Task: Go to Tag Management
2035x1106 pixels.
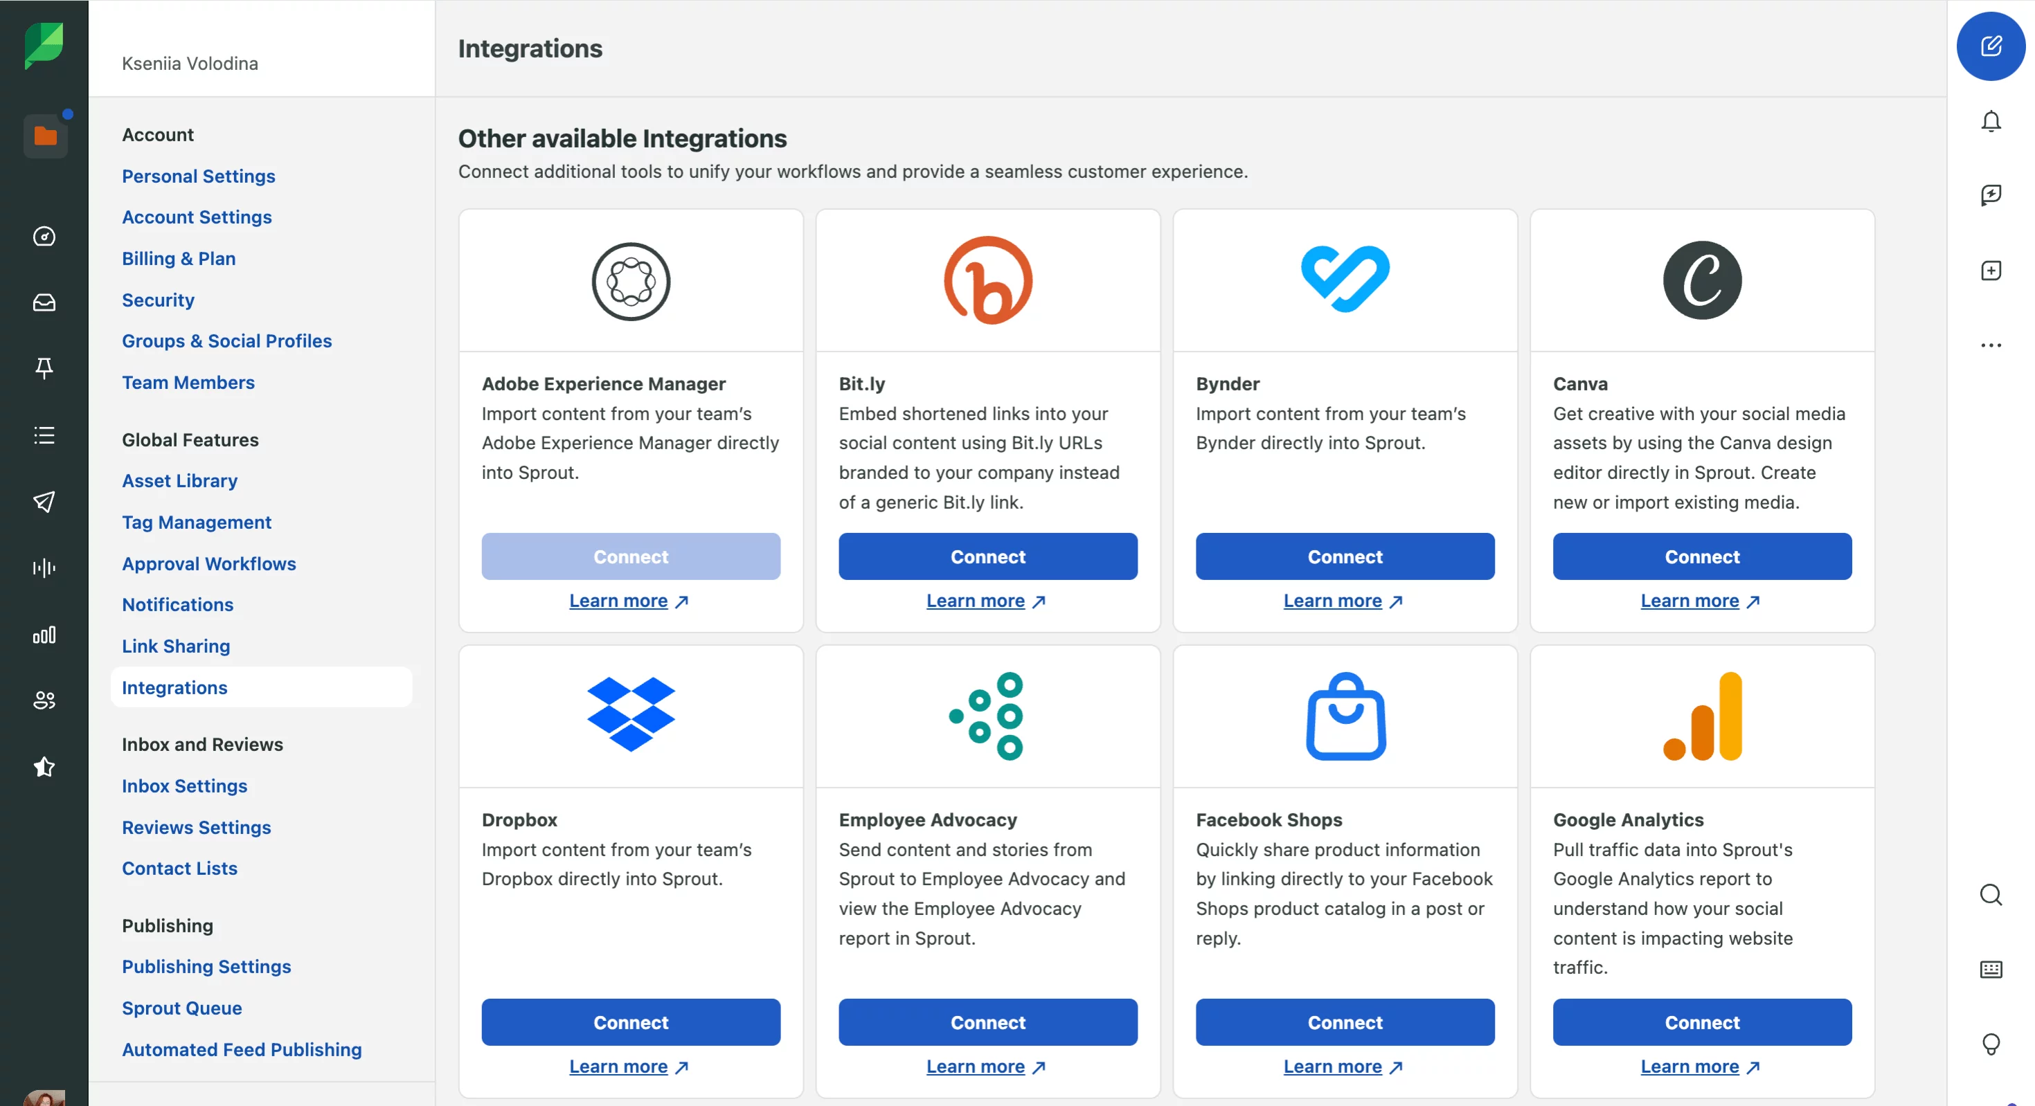Action: (197, 522)
